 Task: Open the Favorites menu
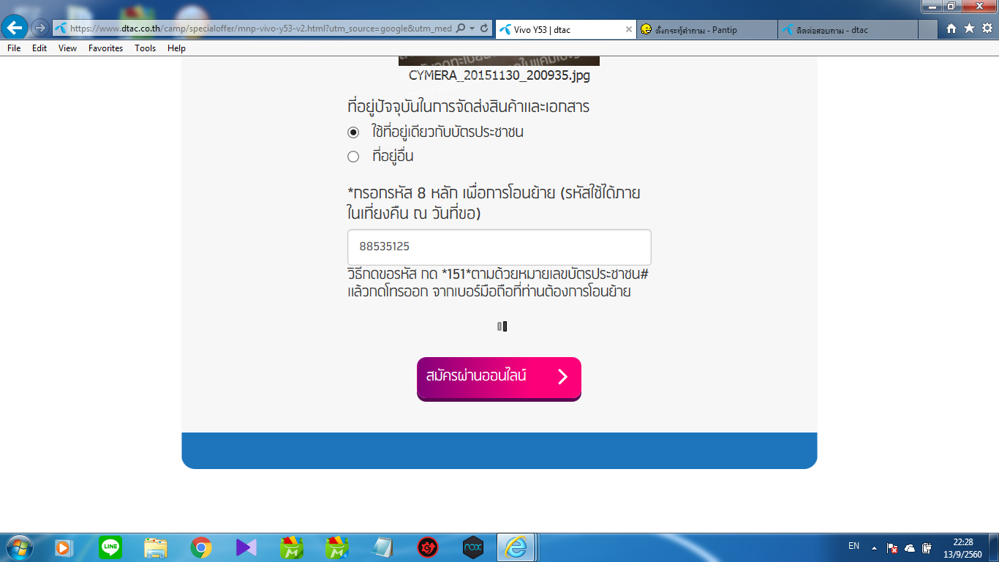point(106,48)
